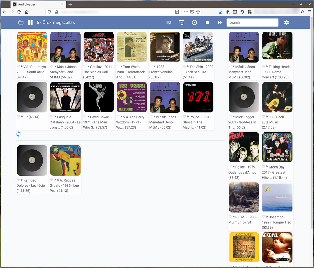Screen dimensions: 314x268
Task: Open the folder browser icon in the toolbar
Action: [x=21, y=22]
